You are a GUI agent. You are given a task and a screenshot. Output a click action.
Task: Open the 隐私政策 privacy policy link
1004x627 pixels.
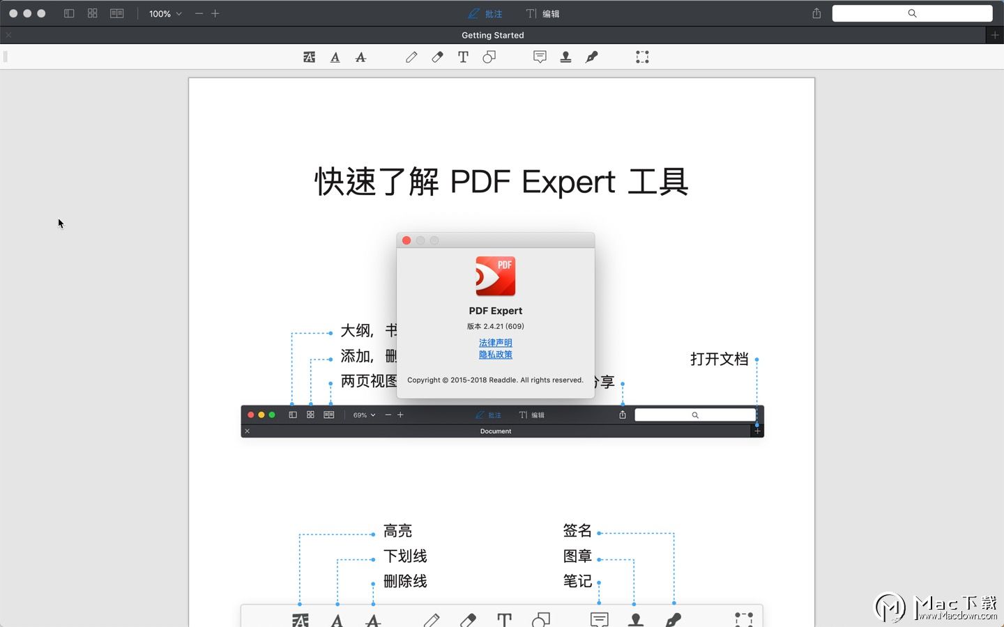point(496,355)
